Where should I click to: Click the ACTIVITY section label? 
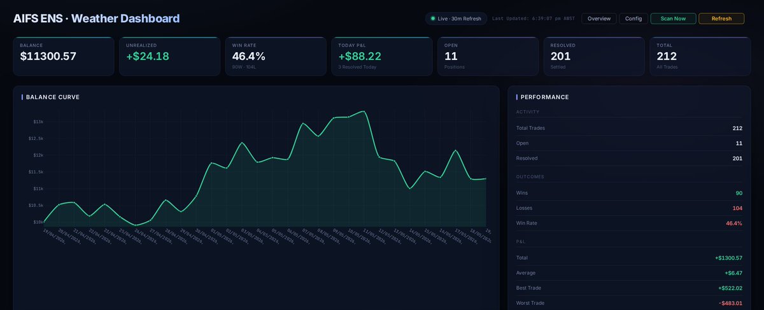click(528, 112)
